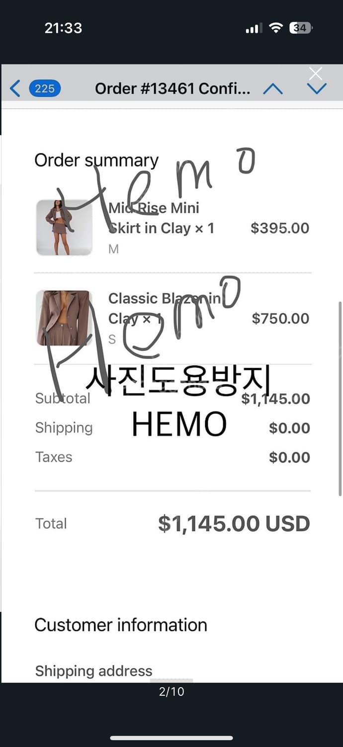This screenshot has width=343, height=747.
Task: Open the Customer information section
Action: tap(120, 624)
